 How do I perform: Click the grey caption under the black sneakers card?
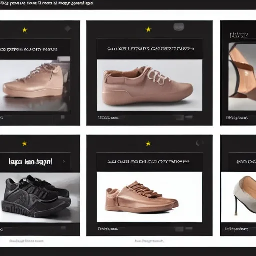(x=26, y=241)
